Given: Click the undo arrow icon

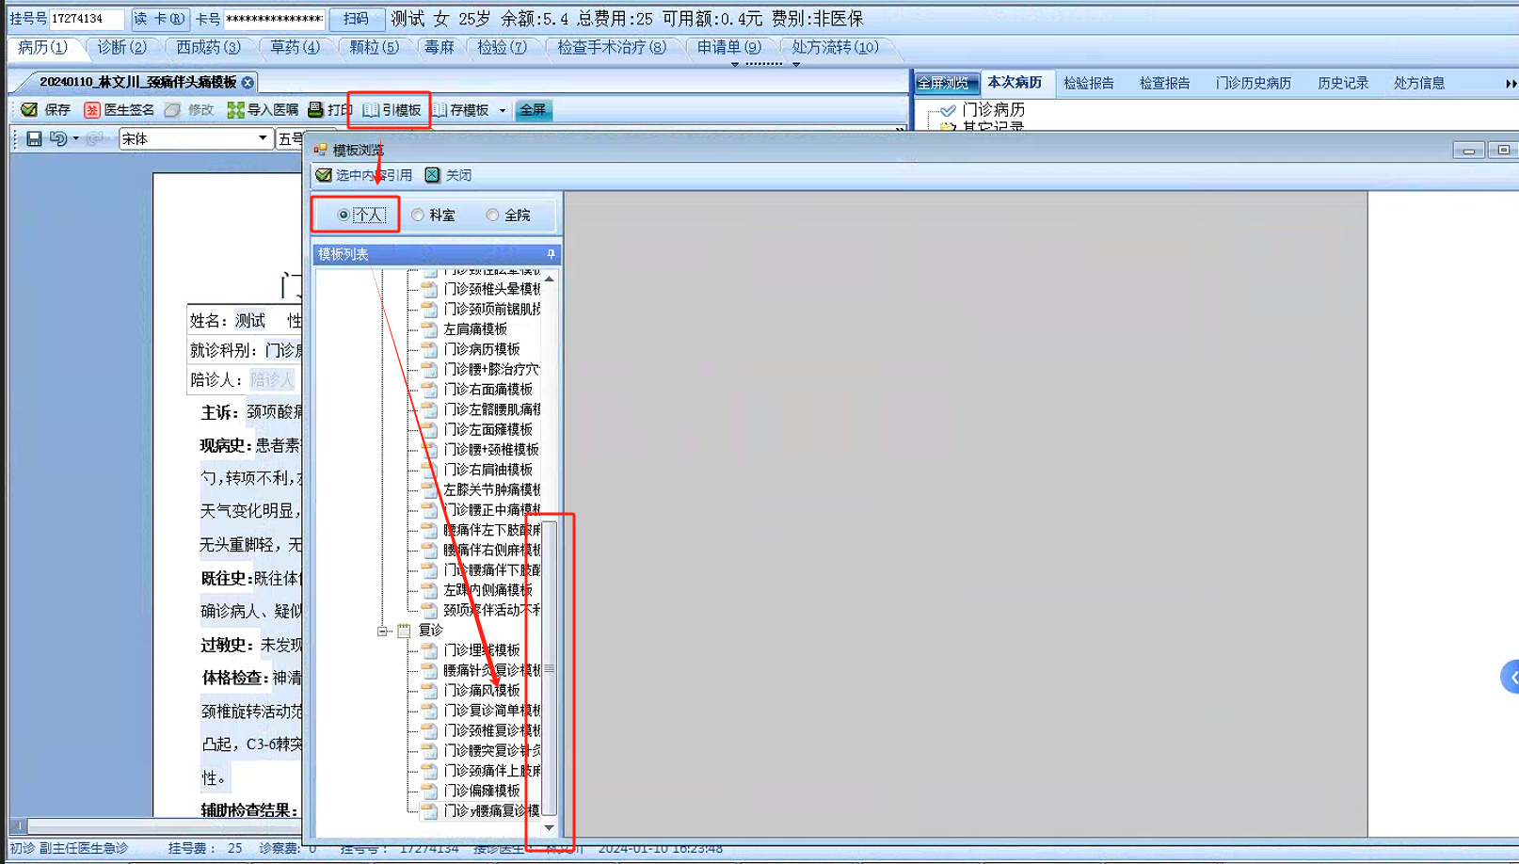Looking at the screenshot, I should click(58, 138).
